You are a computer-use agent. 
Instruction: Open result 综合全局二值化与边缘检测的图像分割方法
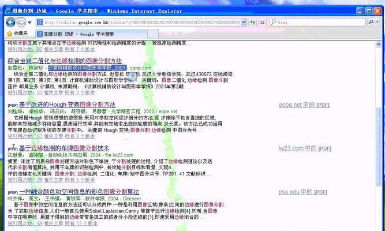[x=65, y=61]
